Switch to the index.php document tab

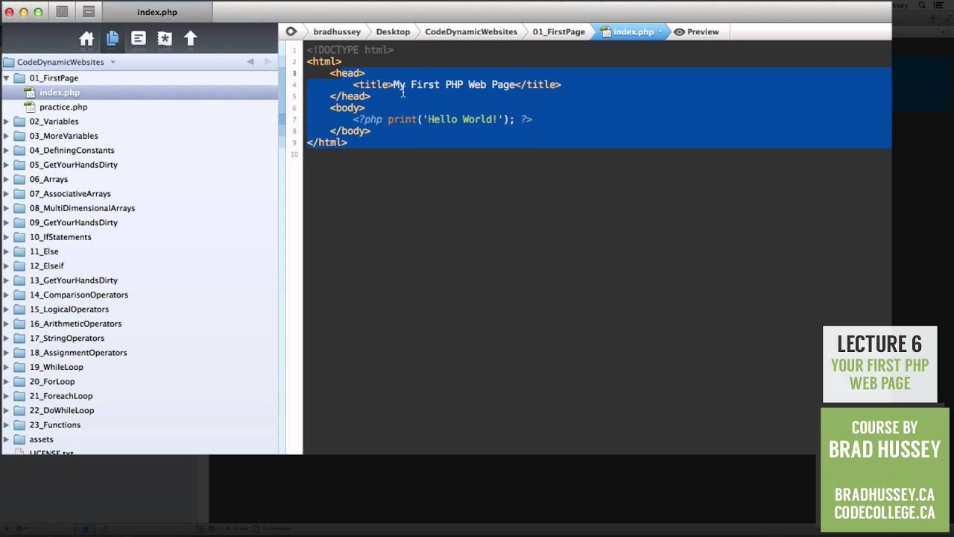click(157, 12)
